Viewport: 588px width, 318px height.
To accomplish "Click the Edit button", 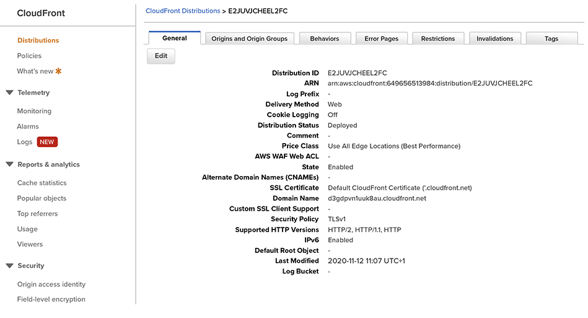I will pyautogui.click(x=161, y=56).
